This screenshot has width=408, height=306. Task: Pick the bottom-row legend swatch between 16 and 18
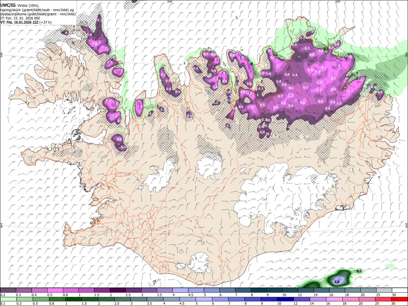335,299
